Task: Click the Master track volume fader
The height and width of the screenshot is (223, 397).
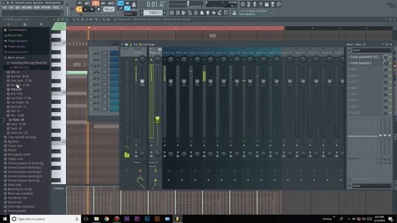Action: (x=142, y=82)
